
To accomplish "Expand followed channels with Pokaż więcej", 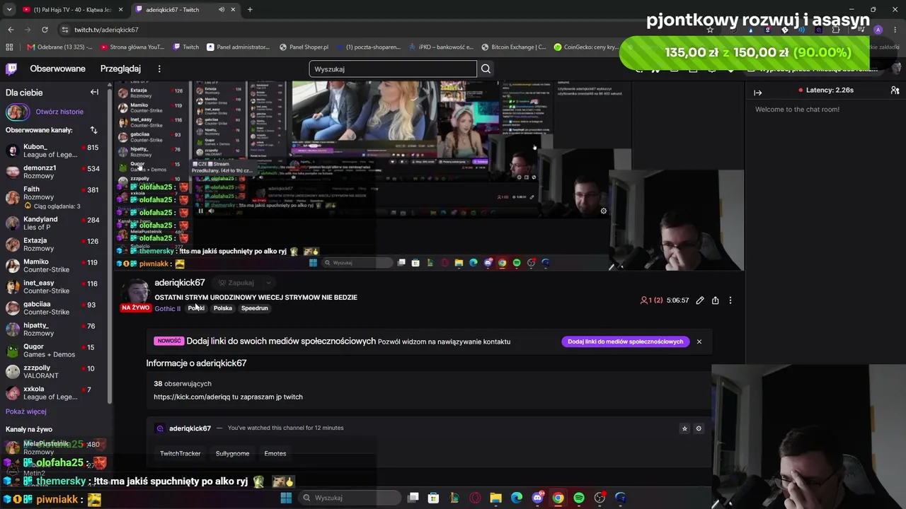I will pos(26,411).
